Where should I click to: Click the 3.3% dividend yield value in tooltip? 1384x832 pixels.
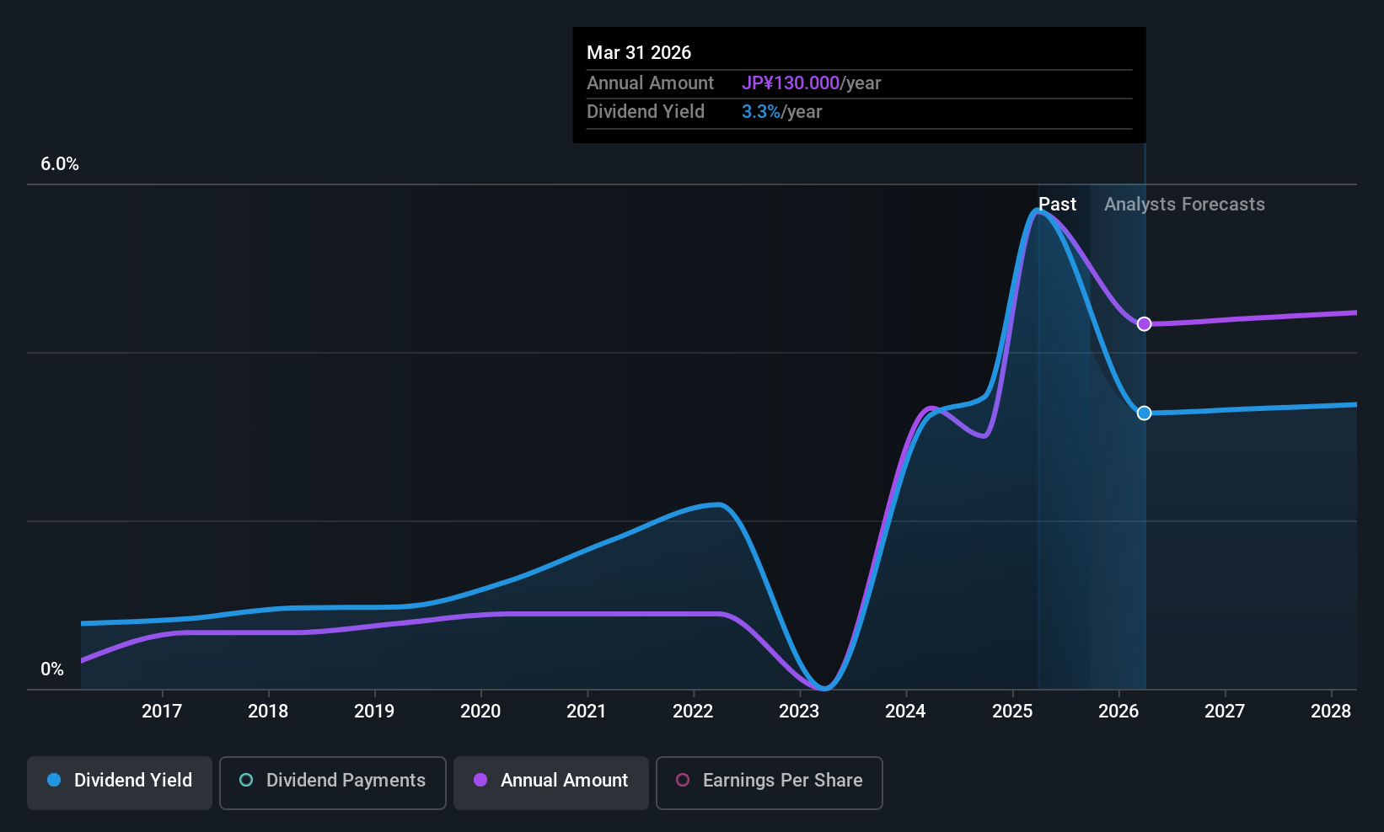pyautogui.click(x=761, y=112)
